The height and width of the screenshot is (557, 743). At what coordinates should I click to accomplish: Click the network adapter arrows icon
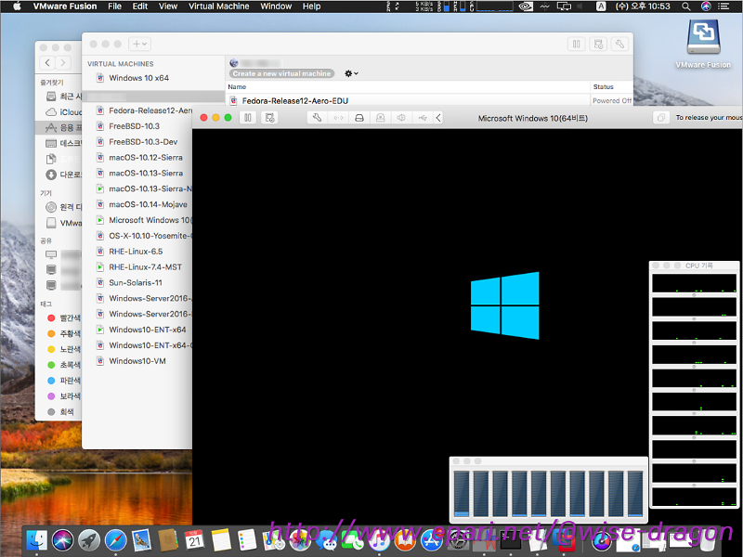coord(338,118)
